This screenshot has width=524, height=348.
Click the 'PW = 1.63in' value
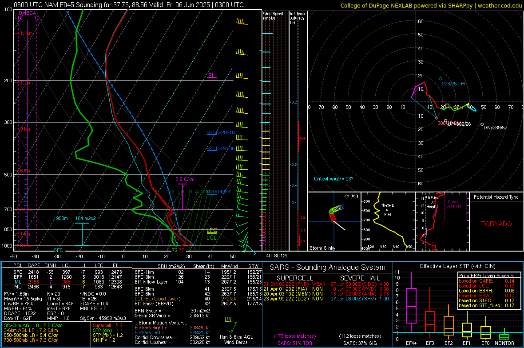pos(17,294)
